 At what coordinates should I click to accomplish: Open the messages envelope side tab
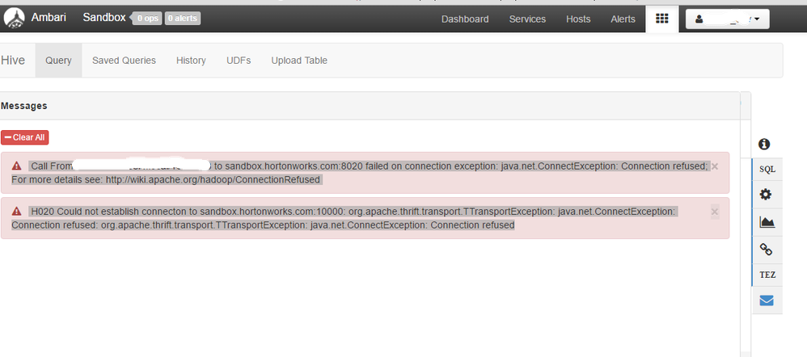767,300
